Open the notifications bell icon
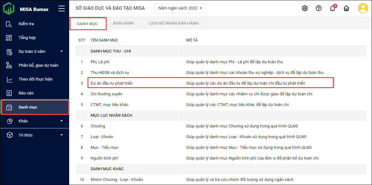The height and width of the screenshot is (185, 372). click(333, 8)
